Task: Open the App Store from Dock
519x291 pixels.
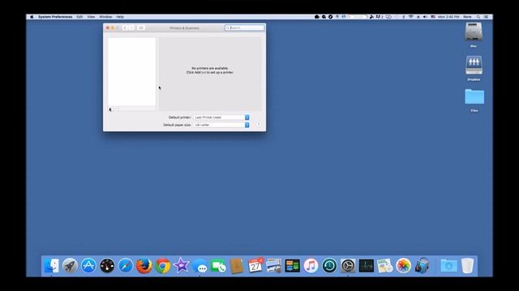Action: (x=88, y=266)
